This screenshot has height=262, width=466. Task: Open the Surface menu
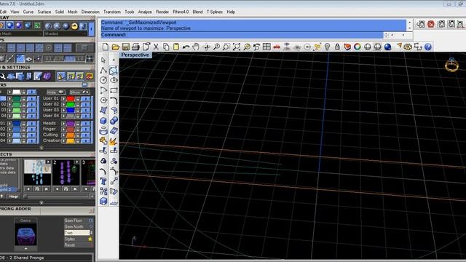[x=44, y=12]
